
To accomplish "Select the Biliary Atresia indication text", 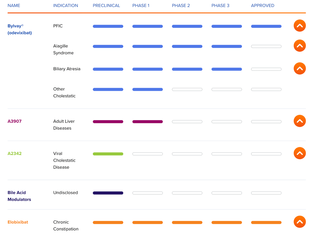I will pos(67,69).
